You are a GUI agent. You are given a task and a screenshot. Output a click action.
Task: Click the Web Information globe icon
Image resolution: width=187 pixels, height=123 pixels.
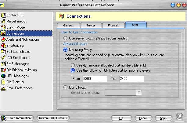tap(3, 118)
